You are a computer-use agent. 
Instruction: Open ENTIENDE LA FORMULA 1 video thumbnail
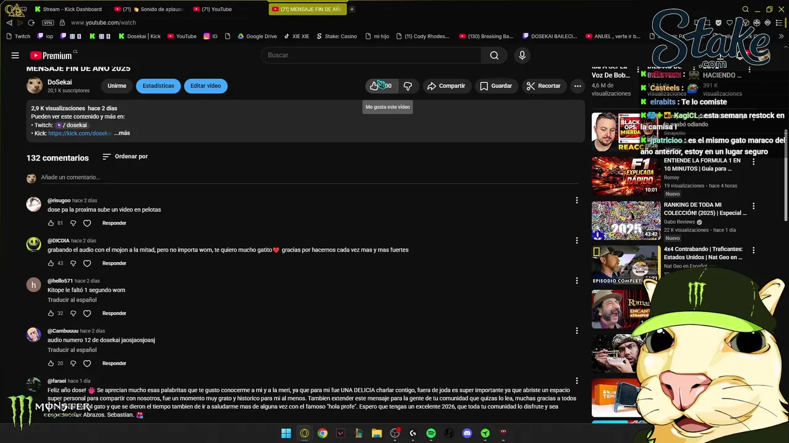pos(626,176)
